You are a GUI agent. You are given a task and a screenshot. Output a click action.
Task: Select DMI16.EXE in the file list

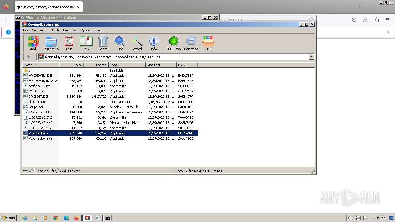pos(110,91)
